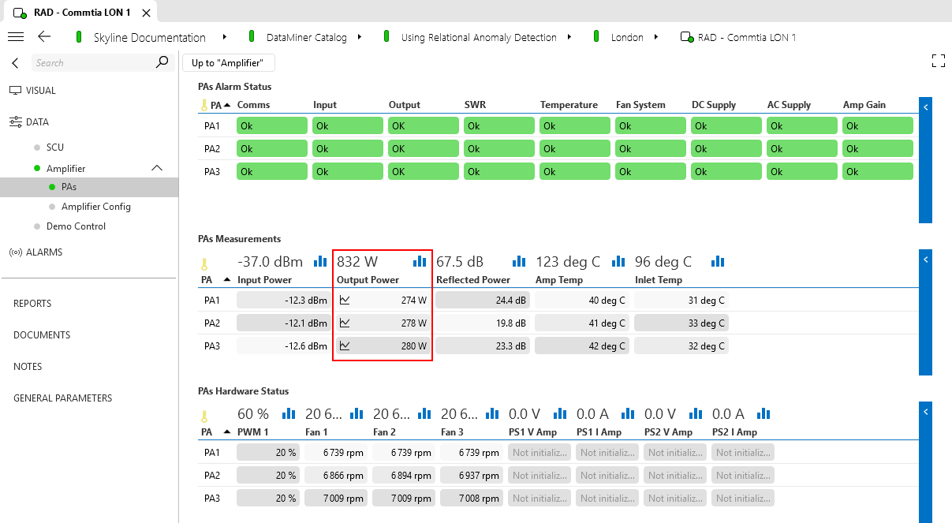952x523 pixels.
Task: Sort by the PA column header in Alarm Status
Action: click(216, 105)
